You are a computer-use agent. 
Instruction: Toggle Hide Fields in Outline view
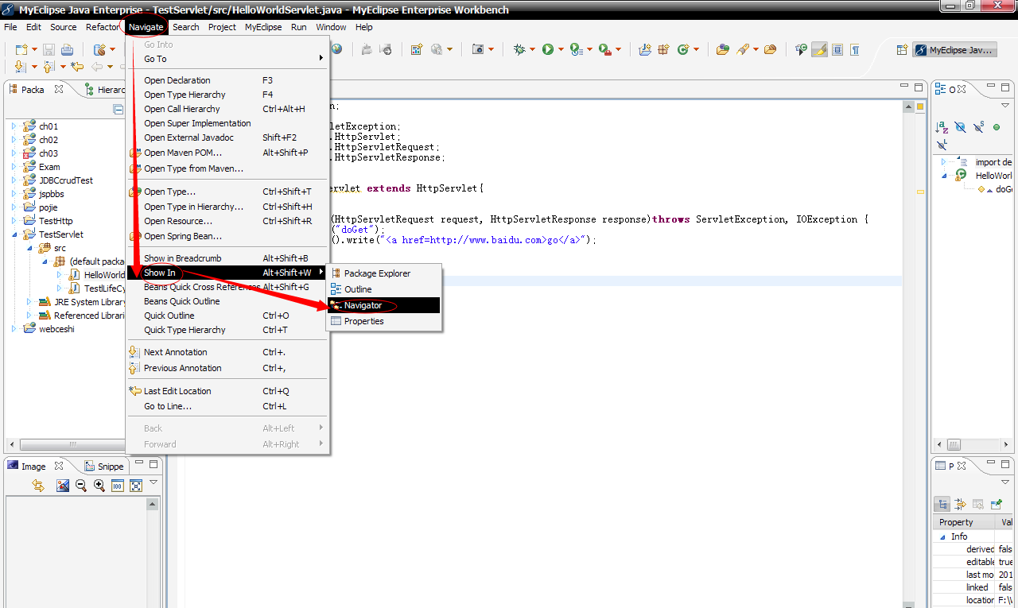pos(960,127)
